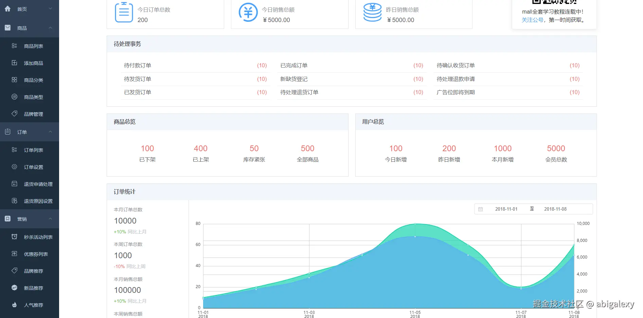Click the calendar icon in date range
This screenshot has width=643, height=318.
point(480,209)
